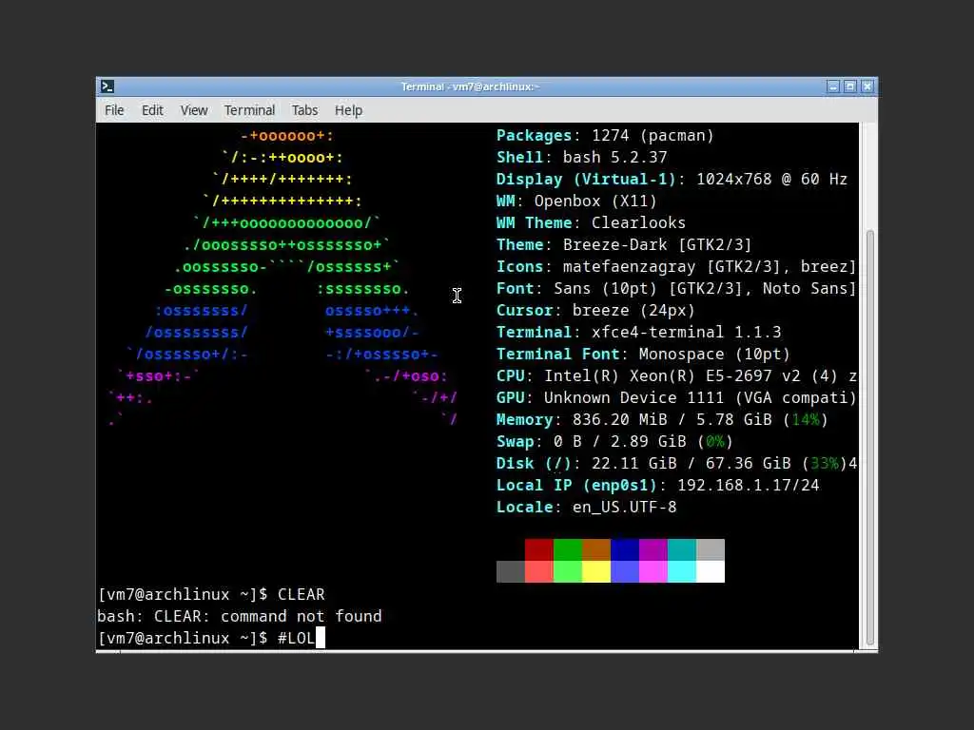Image resolution: width=974 pixels, height=730 pixels.
Task: Click the first prompt's 'CLEAR' command
Action: coord(302,595)
